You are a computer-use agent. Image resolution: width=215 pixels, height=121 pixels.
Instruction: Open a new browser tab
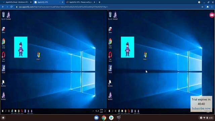[99, 2]
